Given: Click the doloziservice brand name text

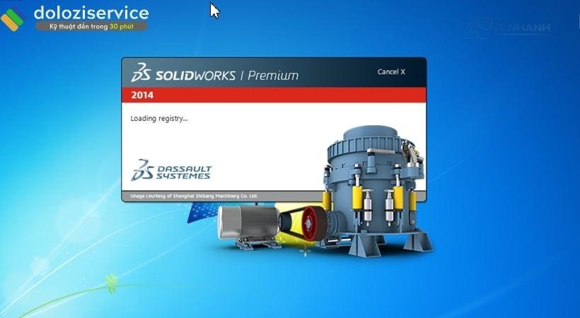Looking at the screenshot, I should tap(91, 13).
